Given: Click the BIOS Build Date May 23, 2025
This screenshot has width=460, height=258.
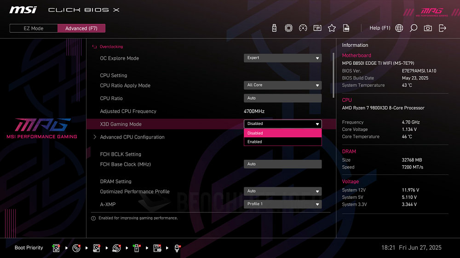Looking at the screenshot, I should click(415, 78).
